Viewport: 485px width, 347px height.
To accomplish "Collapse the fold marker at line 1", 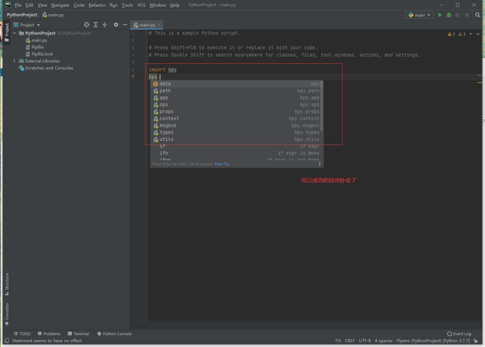I will pyautogui.click(x=147, y=34).
